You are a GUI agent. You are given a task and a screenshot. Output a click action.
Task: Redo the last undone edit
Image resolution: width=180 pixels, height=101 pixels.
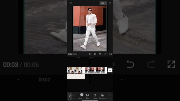tap(105, 54)
